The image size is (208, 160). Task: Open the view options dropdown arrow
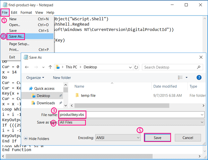point(187,77)
